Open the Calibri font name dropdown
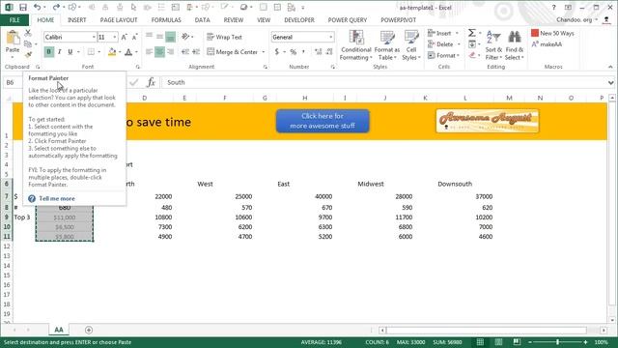 click(x=94, y=37)
